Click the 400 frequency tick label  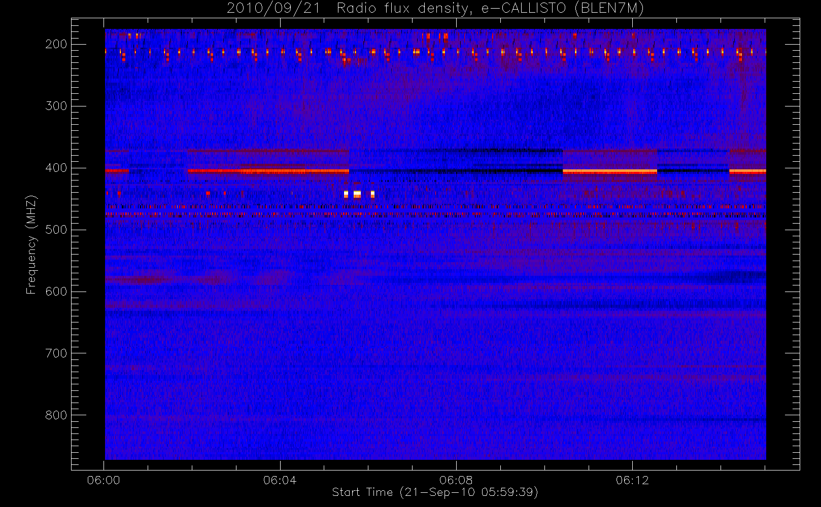(56, 168)
